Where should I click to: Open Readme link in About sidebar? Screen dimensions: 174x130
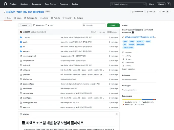(127, 53)
